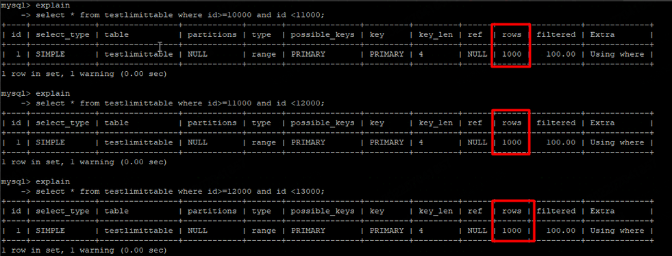Click the 1000 value in third table
The height and width of the screenshot is (256, 672).
tap(512, 231)
